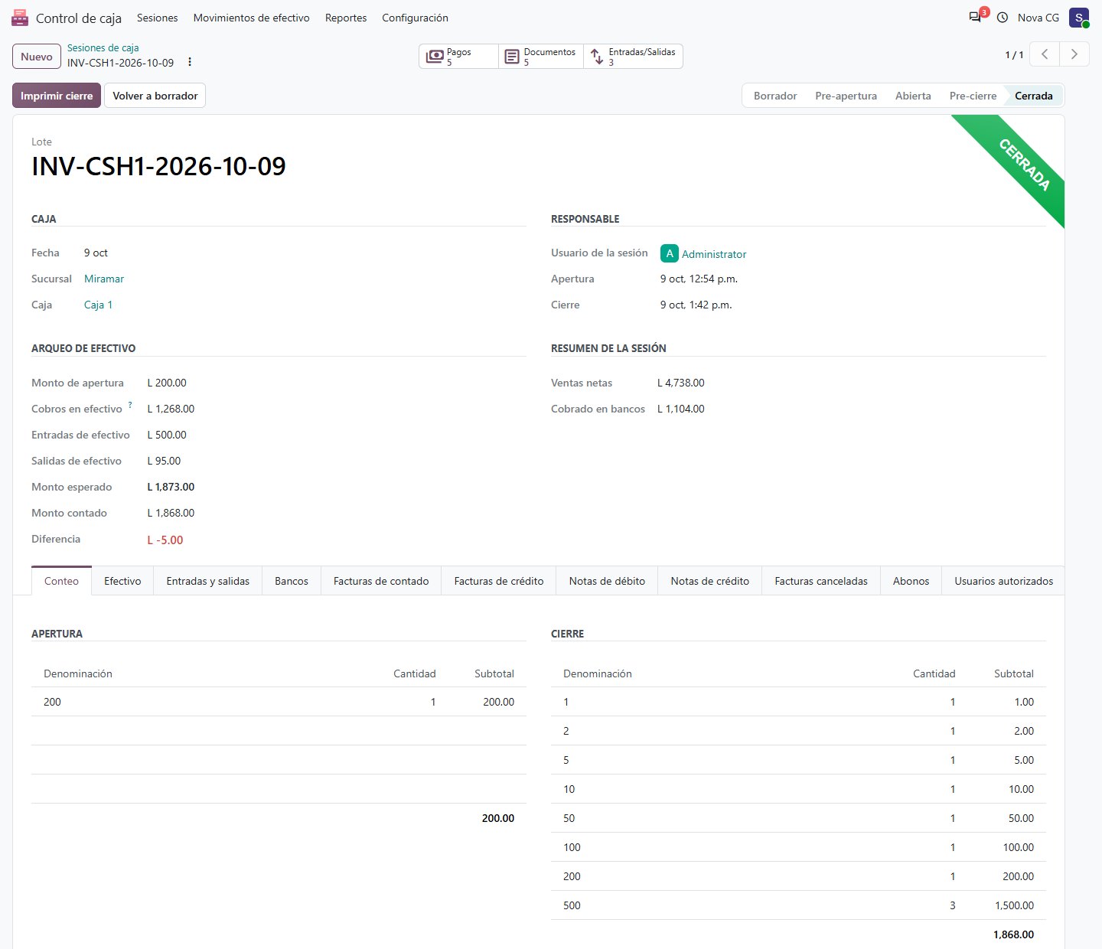
Task: Switch to the Notas de débito tab
Action: coord(608,581)
